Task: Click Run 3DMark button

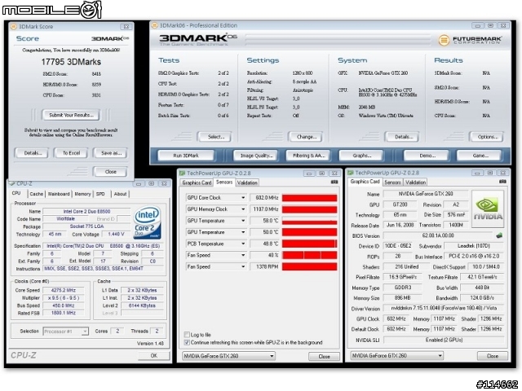Action: 186,156
